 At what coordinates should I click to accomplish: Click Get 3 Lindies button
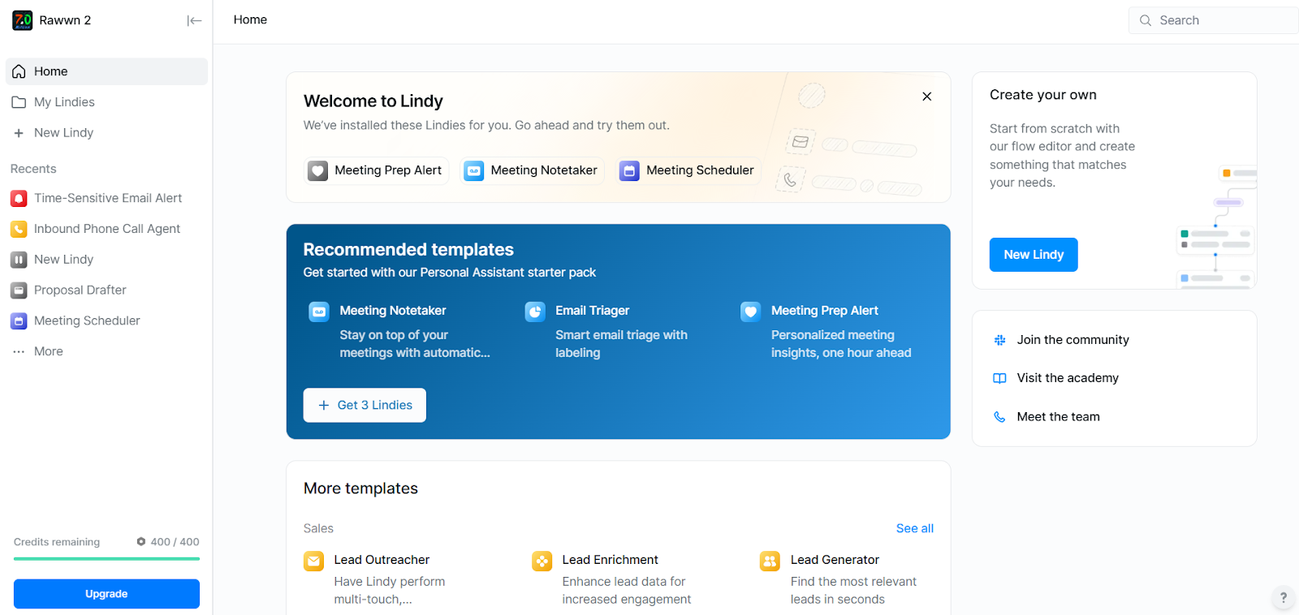tap(365, 405)
